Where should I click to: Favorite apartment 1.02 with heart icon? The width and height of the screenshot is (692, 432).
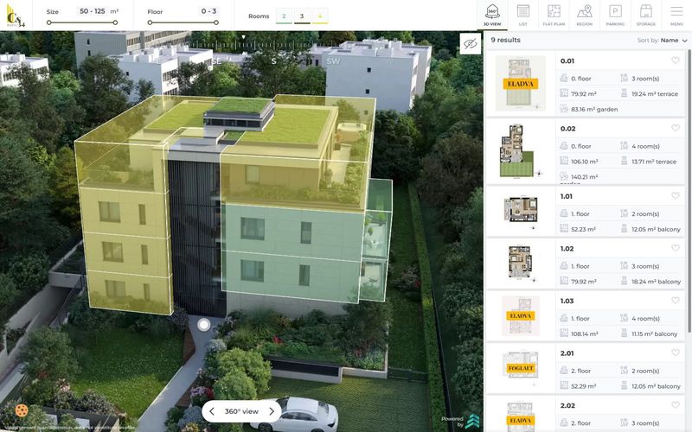click(x=676, y=248)
